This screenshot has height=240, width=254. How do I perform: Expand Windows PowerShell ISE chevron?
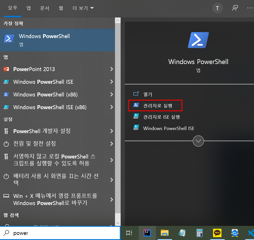click(x=111, y=82)
